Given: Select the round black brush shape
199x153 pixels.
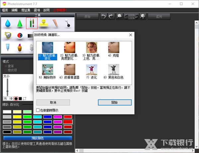Looking at the screenshot, I should (16, 99).
